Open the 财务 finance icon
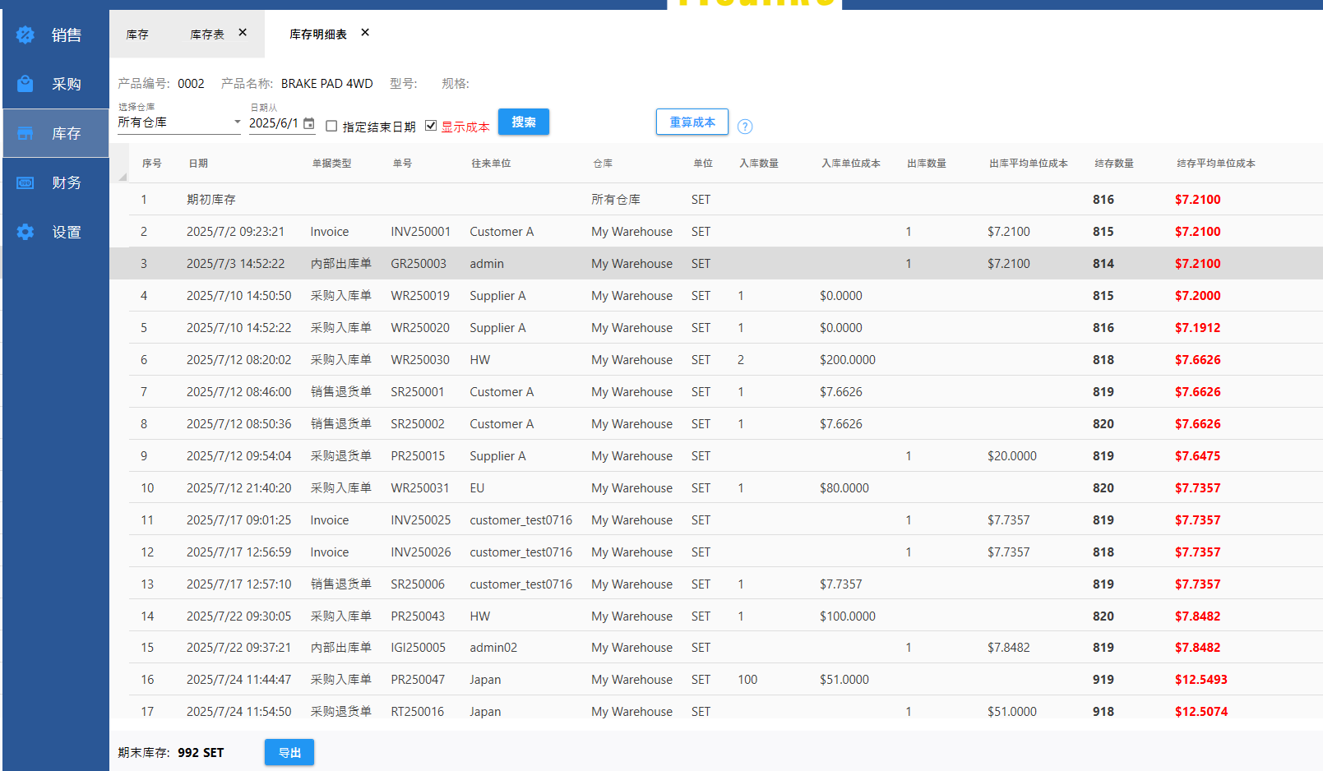This screenshot has height=771, width=1323. [25, 182]
